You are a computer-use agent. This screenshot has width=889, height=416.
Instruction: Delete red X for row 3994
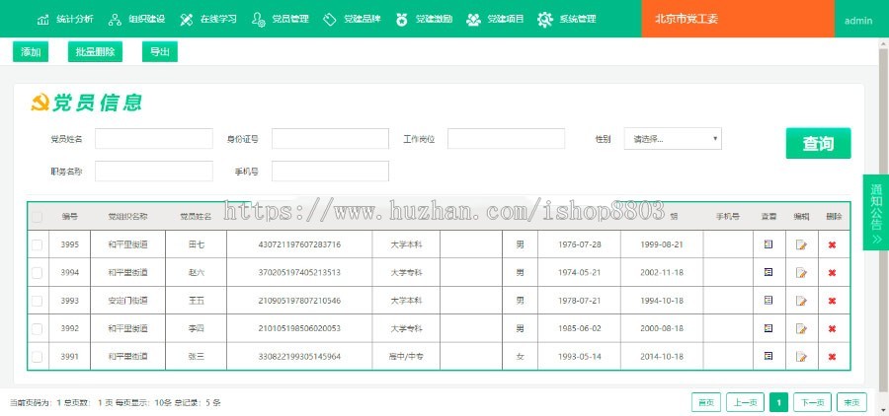832,273
